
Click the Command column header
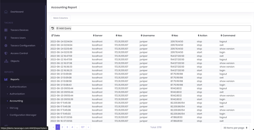tap(229, 36)
